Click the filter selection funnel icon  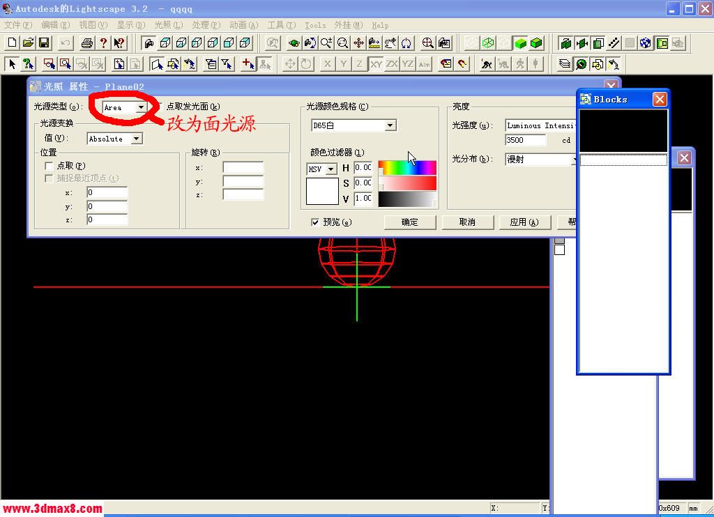click(227, 64)
